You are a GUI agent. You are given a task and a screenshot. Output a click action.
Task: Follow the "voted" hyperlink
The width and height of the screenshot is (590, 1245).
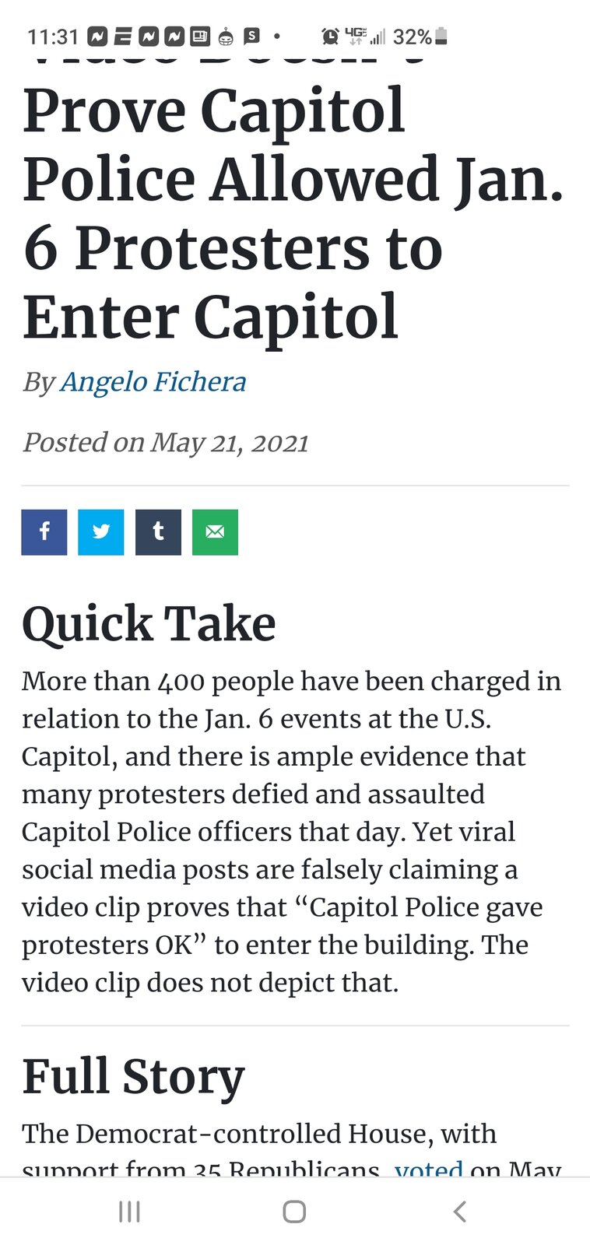pyautogui.click(x=429, y=1169)
